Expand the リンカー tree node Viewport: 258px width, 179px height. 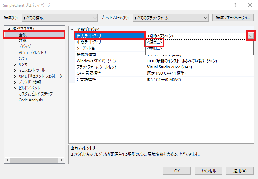15,64
